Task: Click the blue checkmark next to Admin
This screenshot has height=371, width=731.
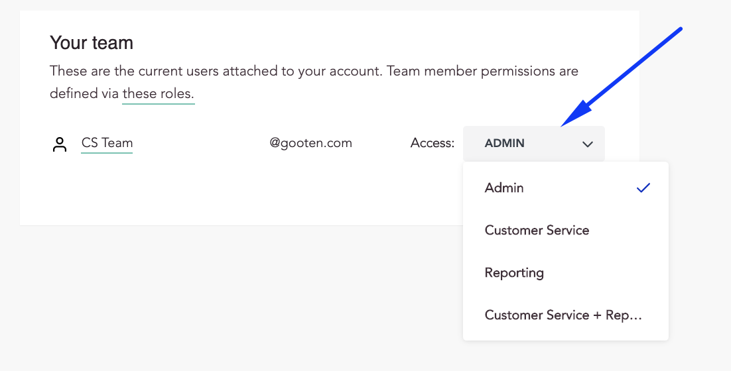Action: (x=643, y=188)
